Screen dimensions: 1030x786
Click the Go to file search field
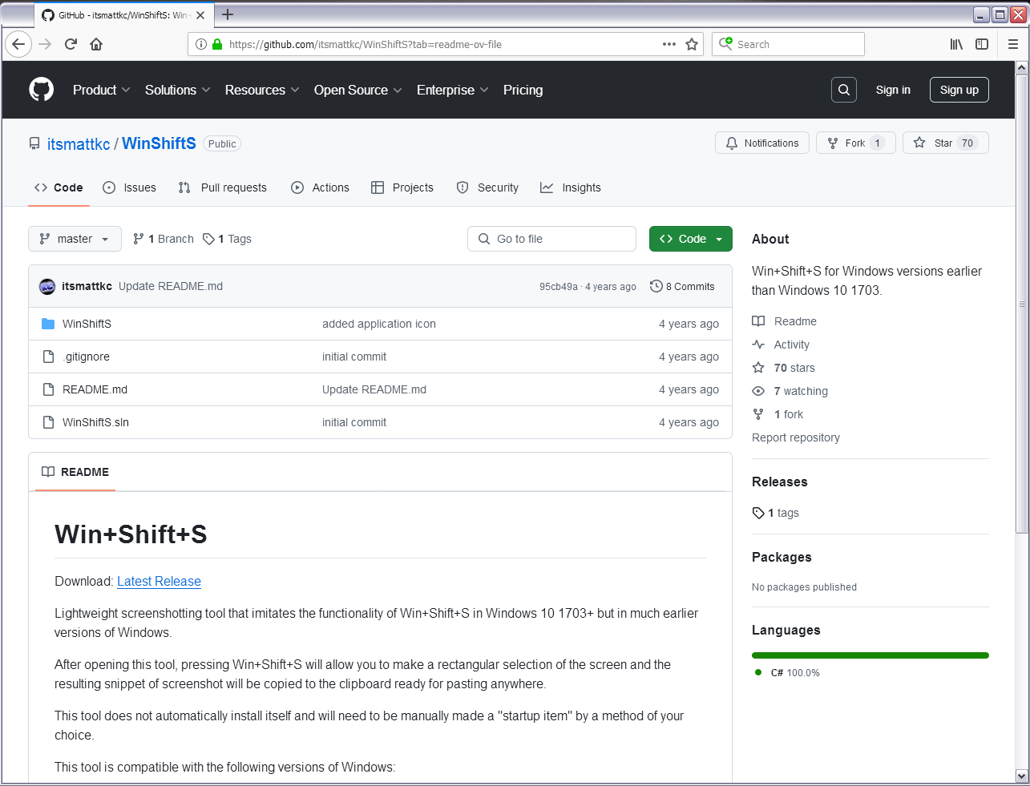[x=551, y=239]
